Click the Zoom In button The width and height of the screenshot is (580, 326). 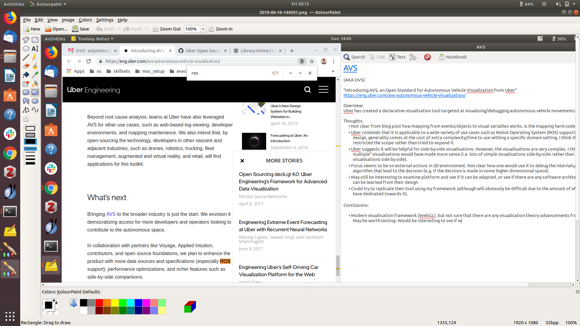click(x=221, y=29)
